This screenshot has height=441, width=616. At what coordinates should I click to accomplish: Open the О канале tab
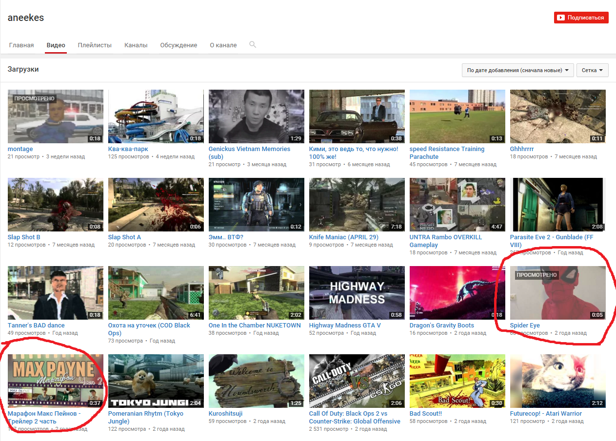coord(223,45)
